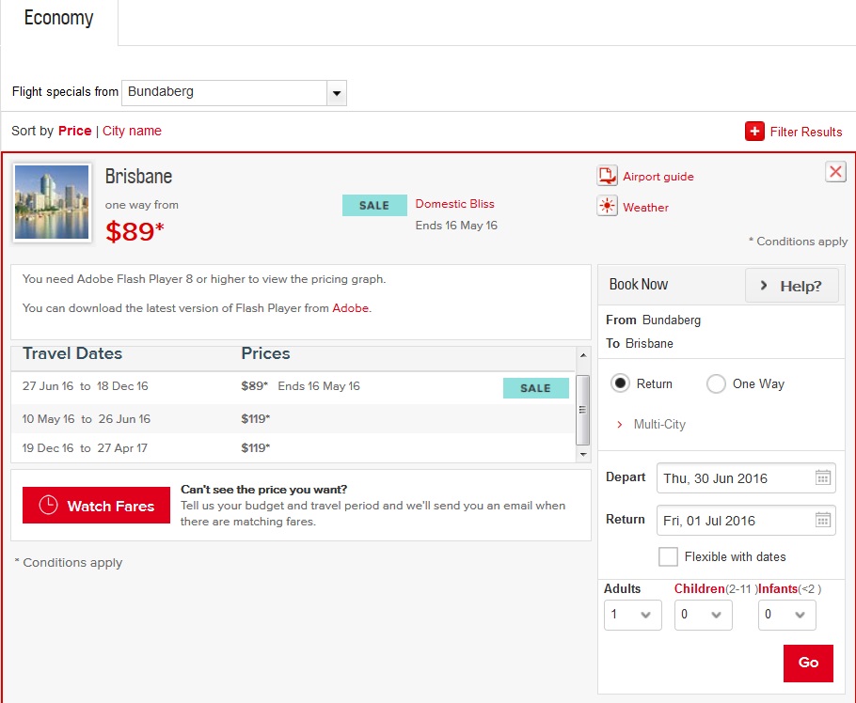Open the Flight specials from dropdown
Image resolution: width=856 pixels, height=703 pixels.
(x=337, y=93)
